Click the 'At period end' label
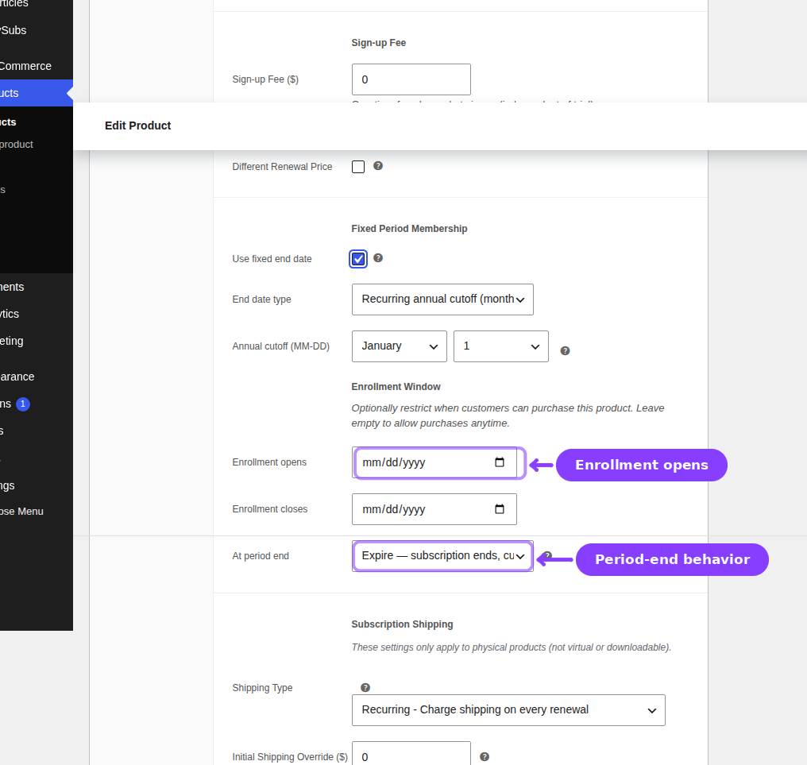This screenshot has width=807, height=765. pos(261,556)
